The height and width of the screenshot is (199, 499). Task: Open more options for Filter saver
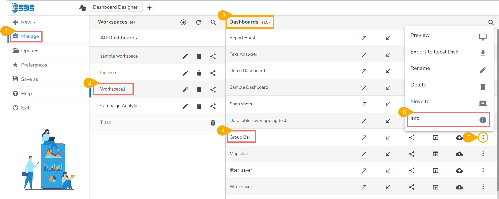coord(483,187)
